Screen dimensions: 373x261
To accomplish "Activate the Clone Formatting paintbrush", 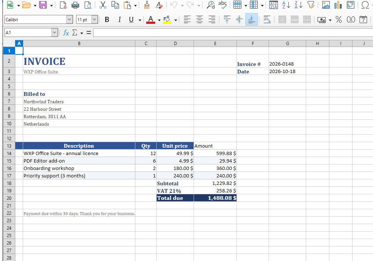I will tap(147, 5).
